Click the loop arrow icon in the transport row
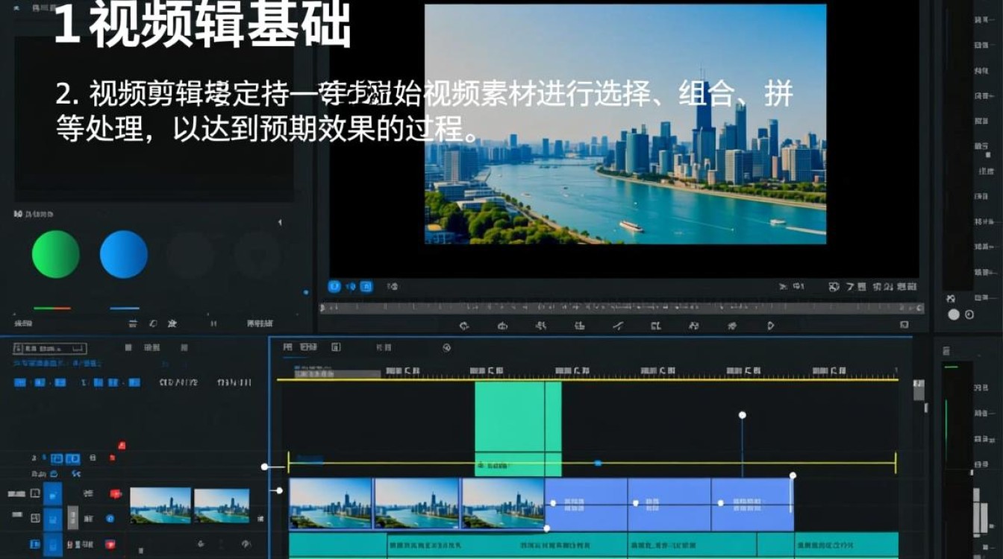 click(x=464, y=326)
